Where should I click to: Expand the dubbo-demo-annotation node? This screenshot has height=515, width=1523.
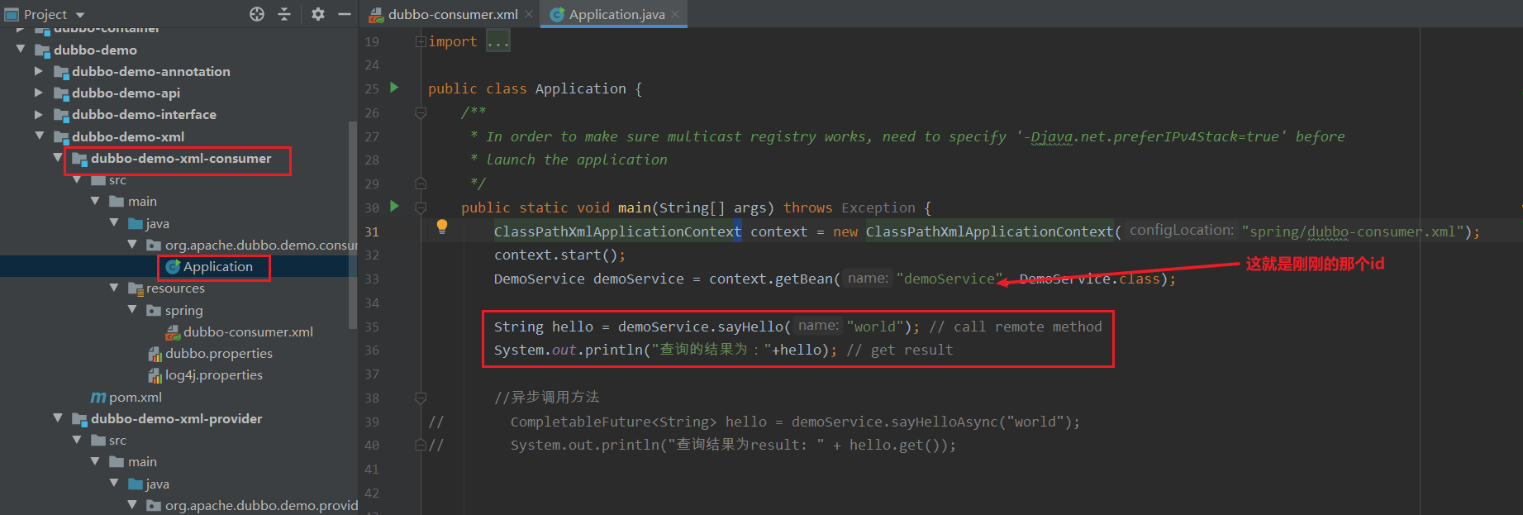point(39,71)
